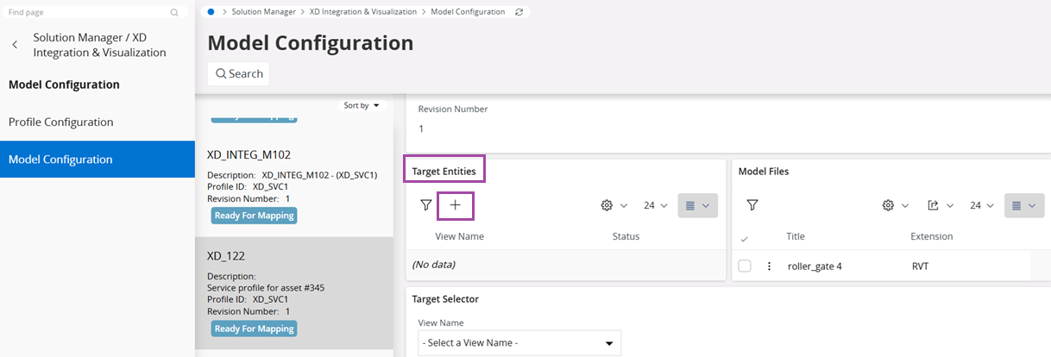Click the back arrow in the sidebar
This screenshot has width=1051, height=357.
(x=15, y=45)
